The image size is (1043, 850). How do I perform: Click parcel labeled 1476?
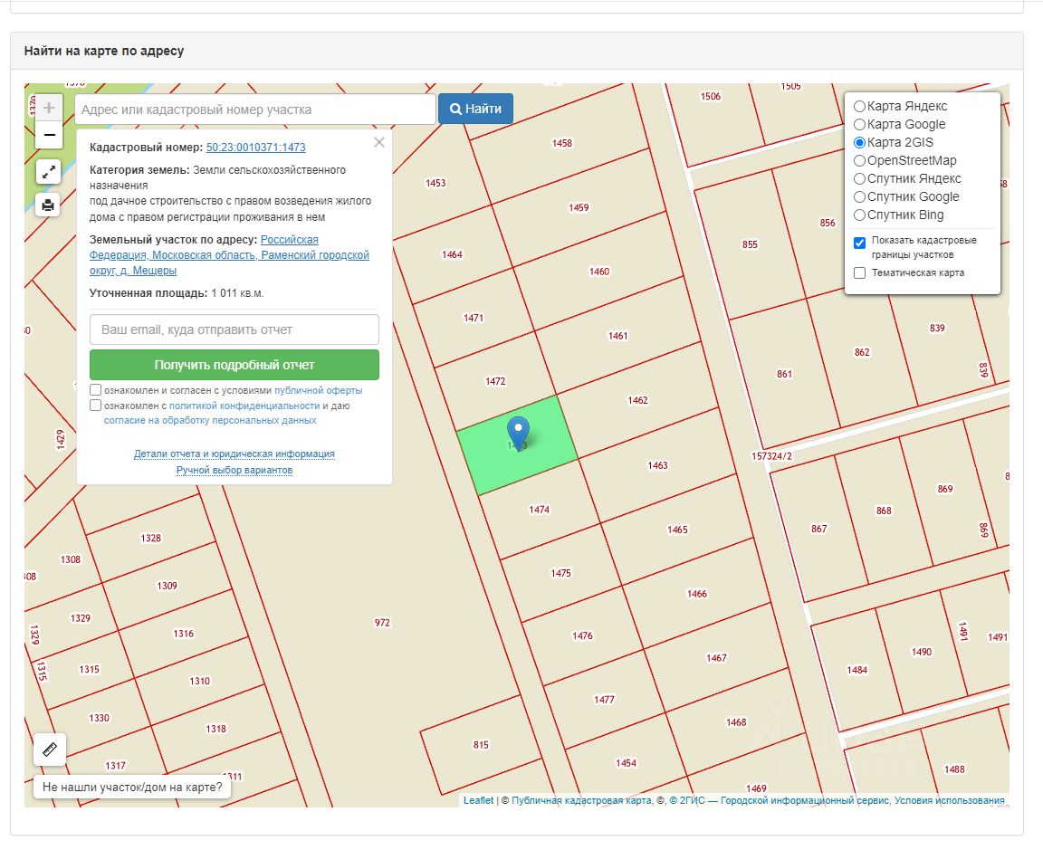pyautogui.click(x=583, y=635)
